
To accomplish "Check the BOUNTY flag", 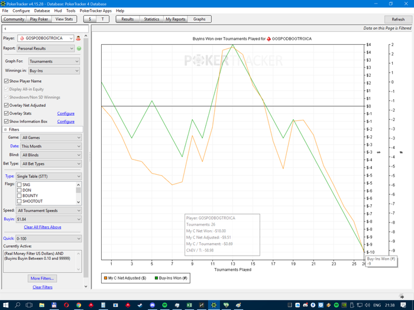I will pos(20,196).
